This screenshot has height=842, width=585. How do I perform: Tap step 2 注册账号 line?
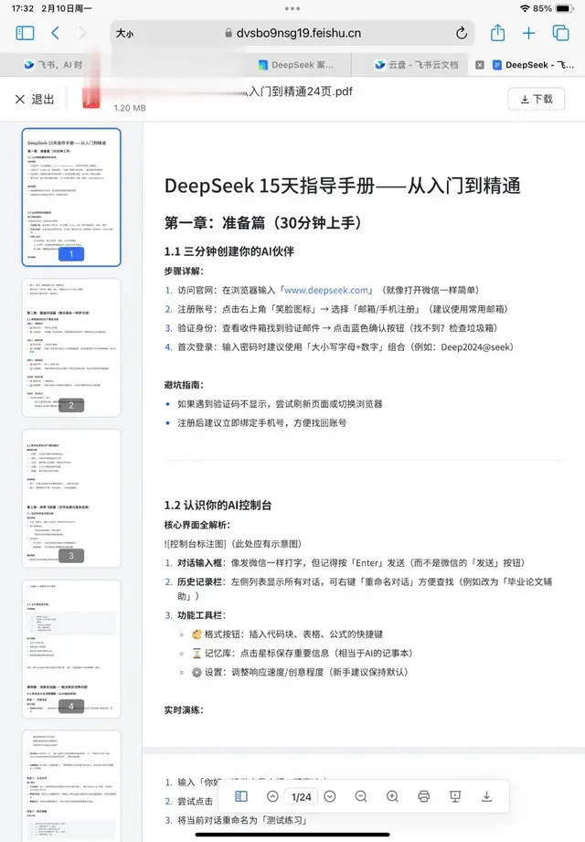tap(336, 309)
